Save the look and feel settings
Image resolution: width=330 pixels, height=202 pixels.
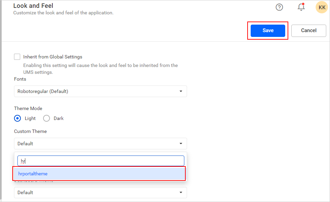click(x=268, y=30)
